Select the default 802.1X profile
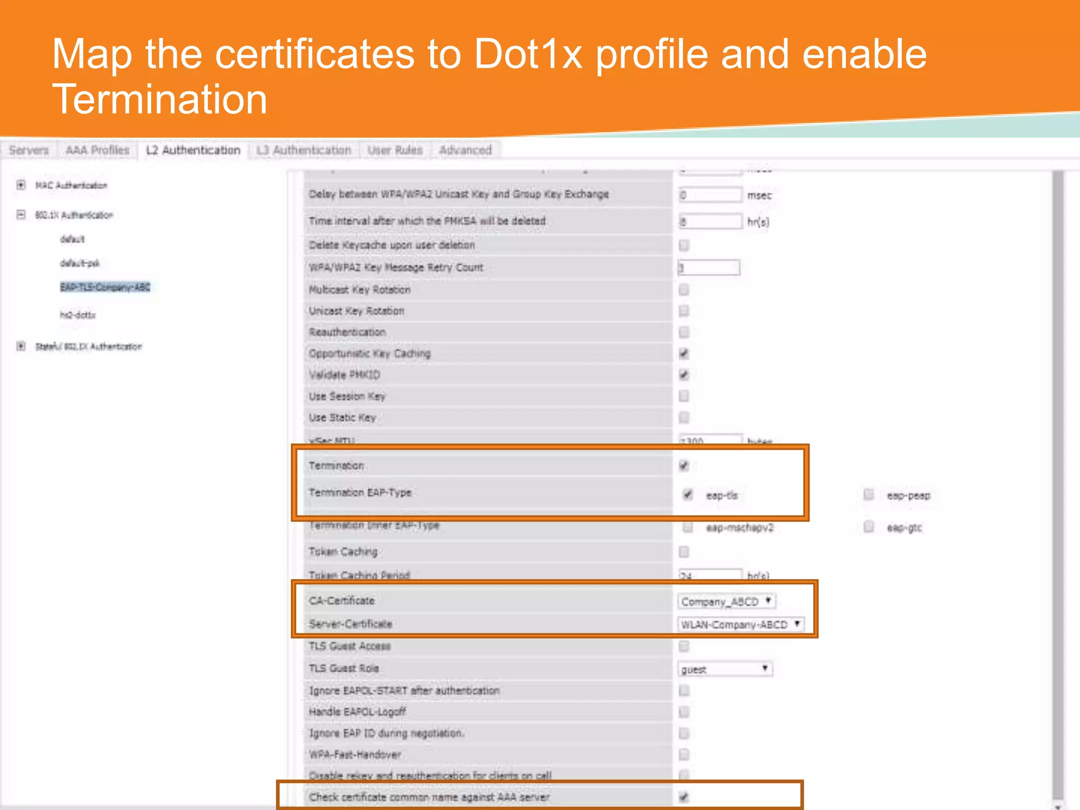Image resolution: width=1080 pixels, height=810 pixels. (x=72, y=239)
